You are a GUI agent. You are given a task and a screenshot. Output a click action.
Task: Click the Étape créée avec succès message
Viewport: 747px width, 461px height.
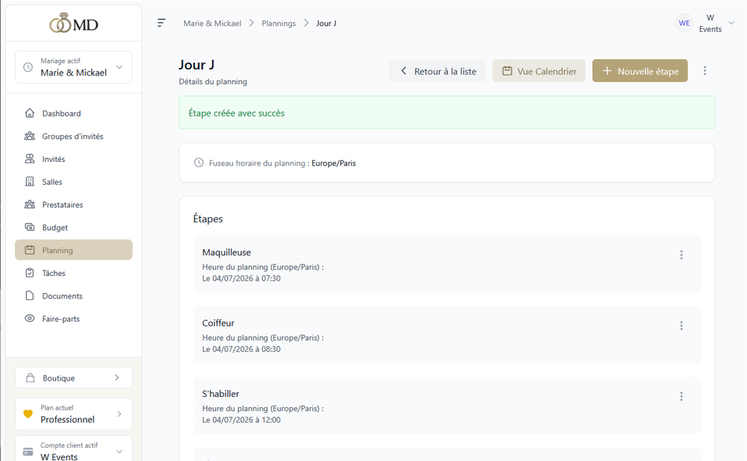point(236,113)
